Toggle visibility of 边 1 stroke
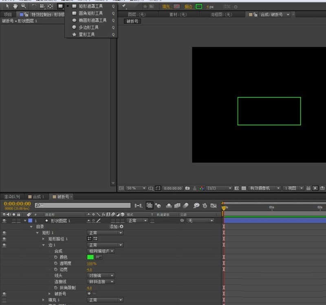Viewport: 326px width, 305px height. [4, 245]
